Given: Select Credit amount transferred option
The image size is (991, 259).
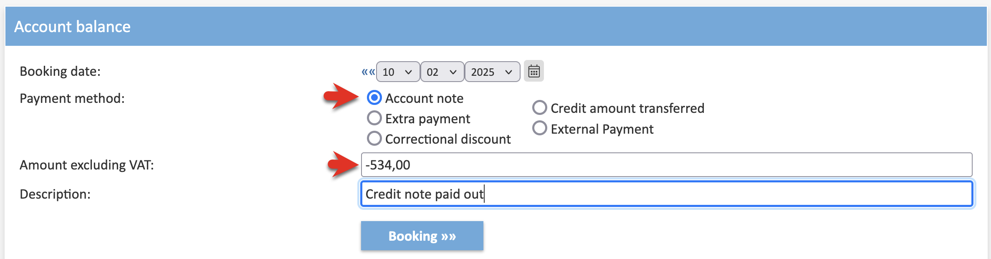Looking at the screenshot, I should click(540, 107).
